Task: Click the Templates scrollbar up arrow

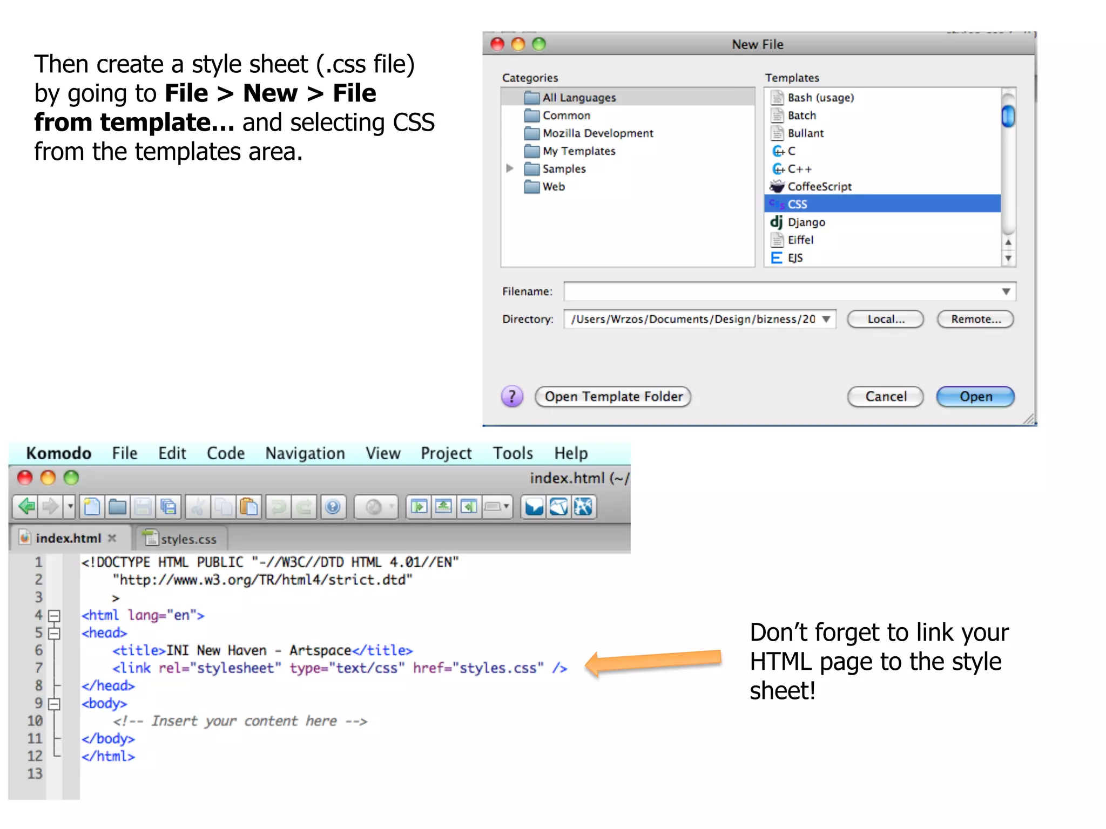Action: pyautogui.click(x=1008, y=243)
